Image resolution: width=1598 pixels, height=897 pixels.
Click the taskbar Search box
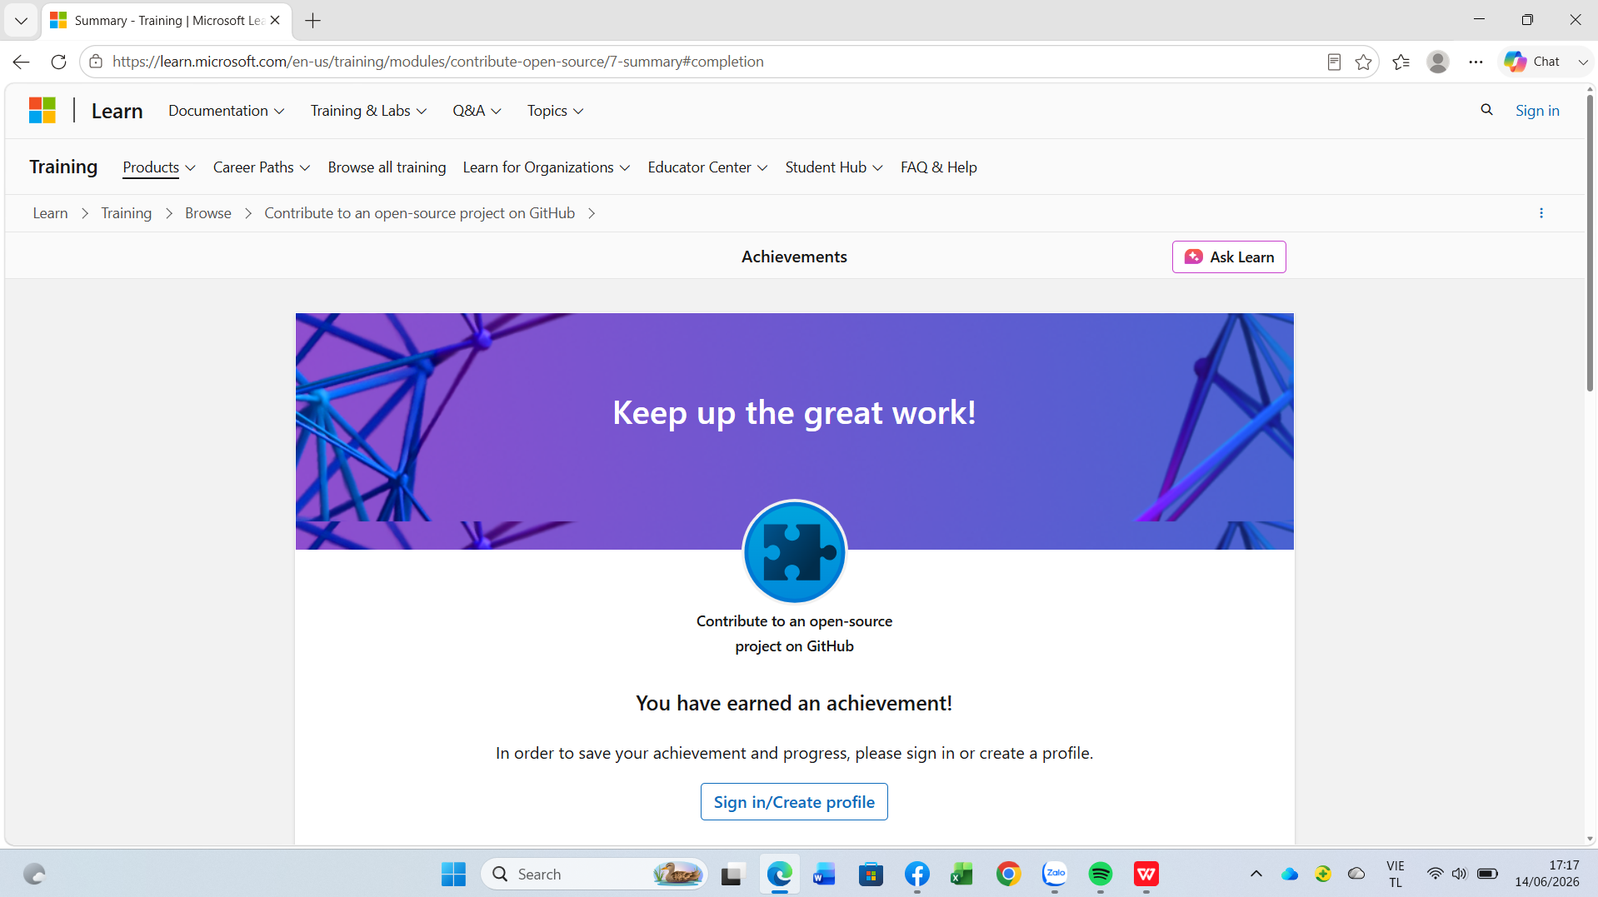tap(595, 874)
